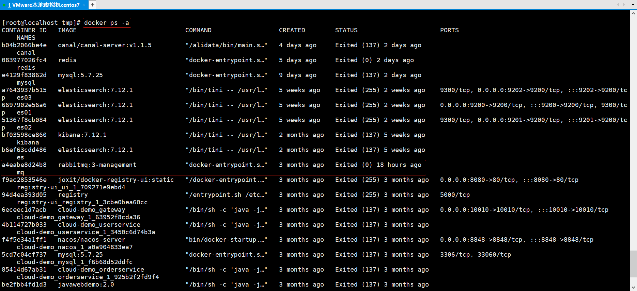Click container ID 083977026fc4
Viewport: 637px width, 291px height.
click(24, 60)
